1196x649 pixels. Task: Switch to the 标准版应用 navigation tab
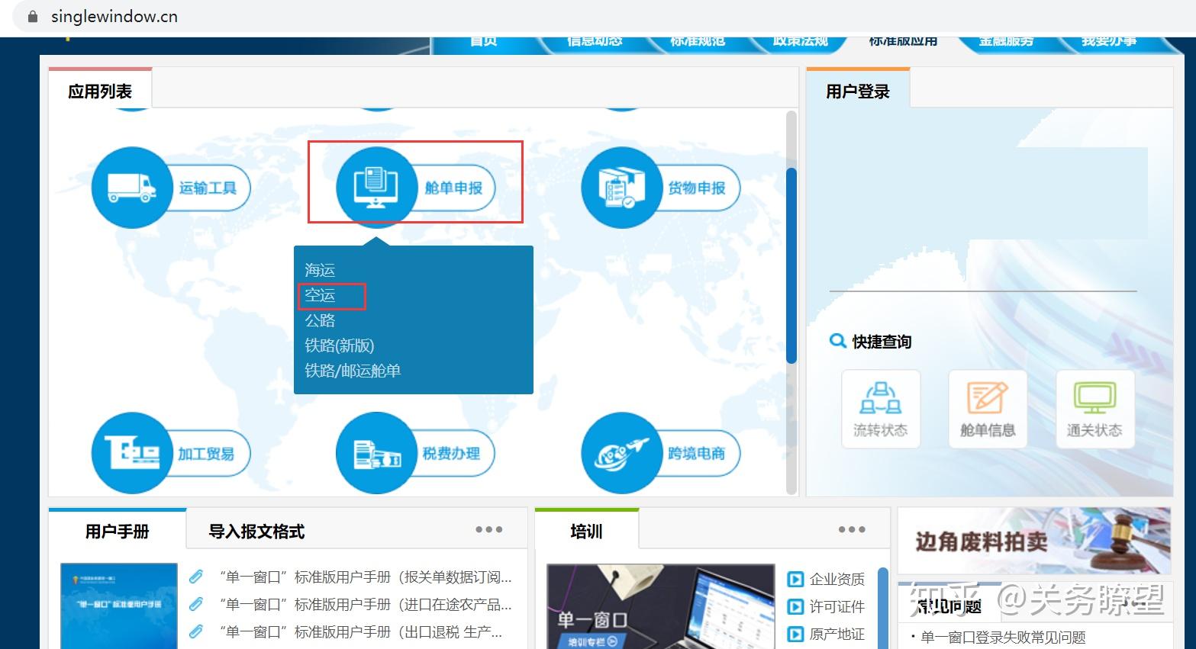point(901,42)
